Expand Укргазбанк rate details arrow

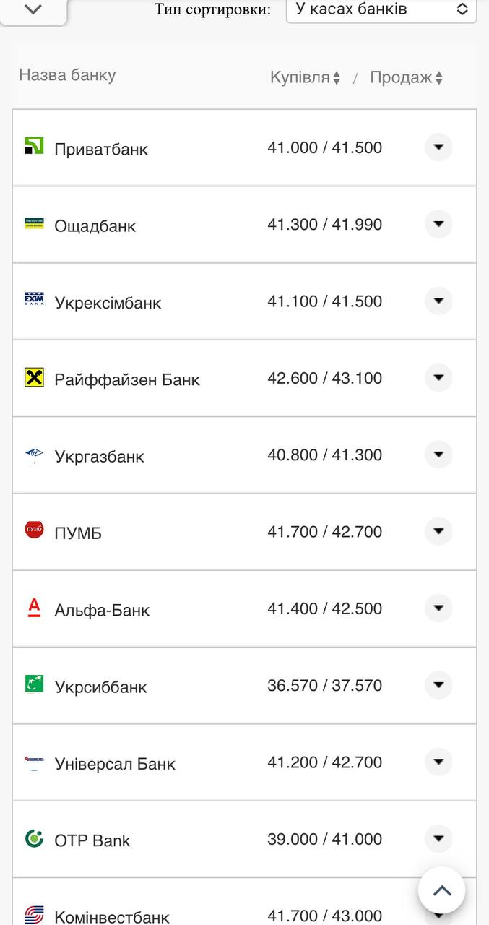click(438, 455)
